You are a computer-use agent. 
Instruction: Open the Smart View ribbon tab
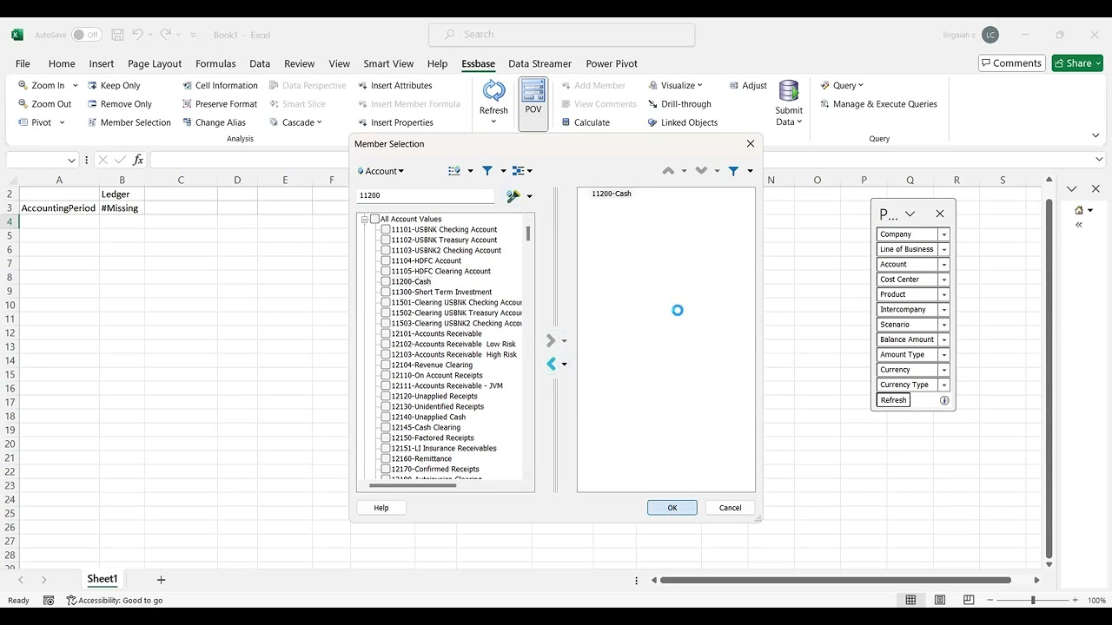(388, 63)
